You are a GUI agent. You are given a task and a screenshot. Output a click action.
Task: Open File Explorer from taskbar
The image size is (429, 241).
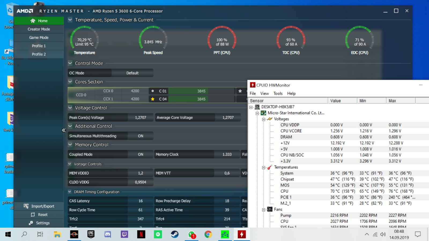click(x=57, y=235)
